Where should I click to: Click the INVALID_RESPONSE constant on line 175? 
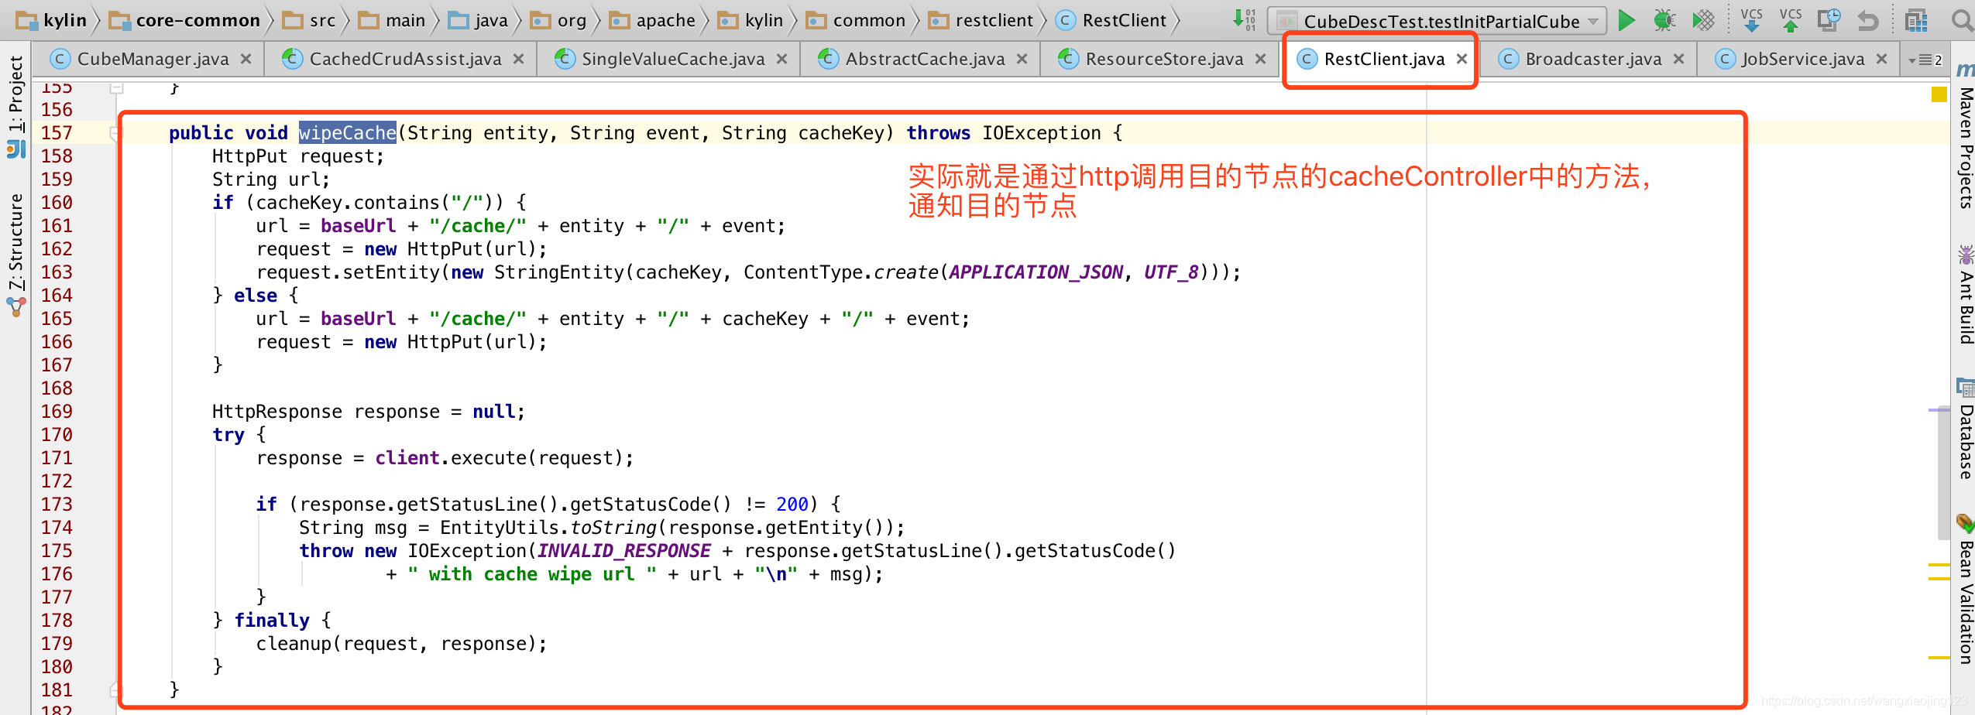click(623, 551)
